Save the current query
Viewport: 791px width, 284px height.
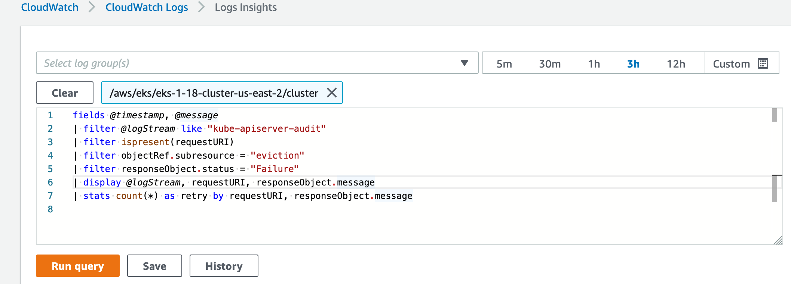154,266
